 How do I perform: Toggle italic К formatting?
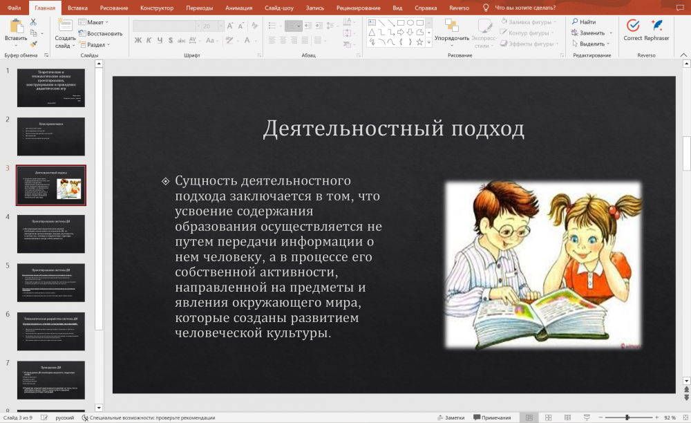(149, 40)
